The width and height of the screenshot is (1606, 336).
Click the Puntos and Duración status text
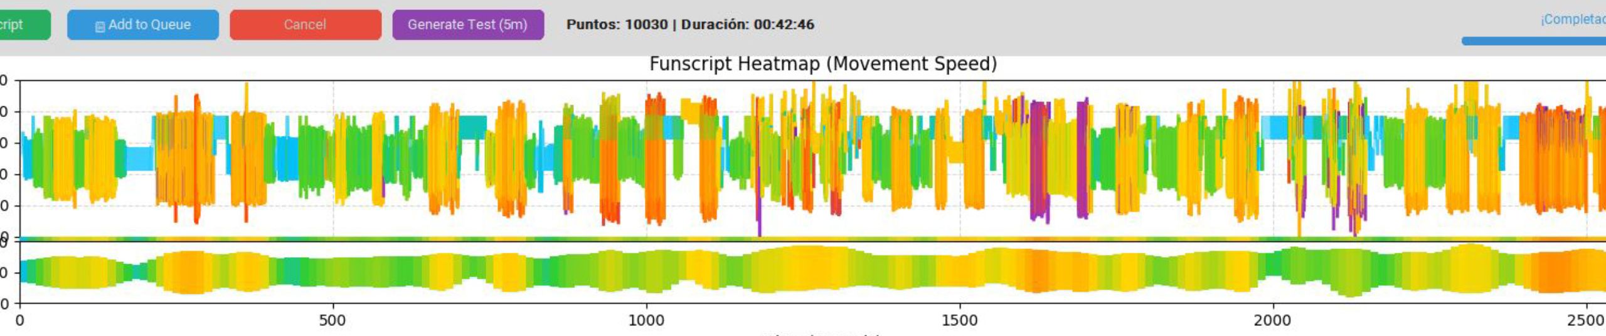click(689, 25)
